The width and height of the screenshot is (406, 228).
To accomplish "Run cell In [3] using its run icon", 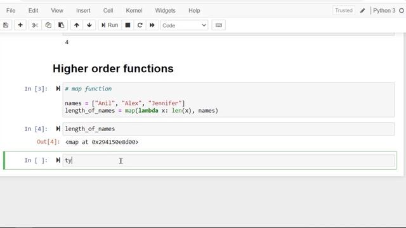I will coord(58,89).
